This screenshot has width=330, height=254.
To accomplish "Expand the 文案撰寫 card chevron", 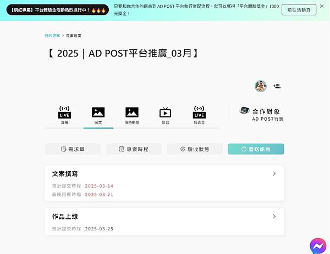I will [274, 173].
